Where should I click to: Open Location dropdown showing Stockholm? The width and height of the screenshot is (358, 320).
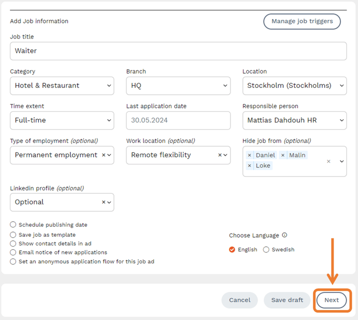(x=295, y=85)
